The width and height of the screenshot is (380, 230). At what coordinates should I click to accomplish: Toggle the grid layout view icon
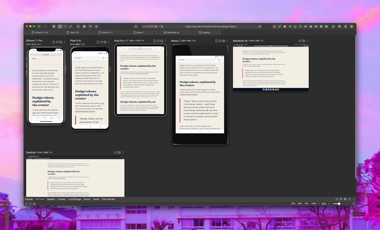click(x=54, y=26)
